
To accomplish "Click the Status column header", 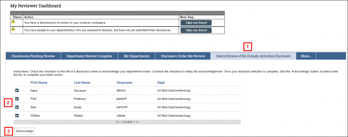I will point(17,17).
